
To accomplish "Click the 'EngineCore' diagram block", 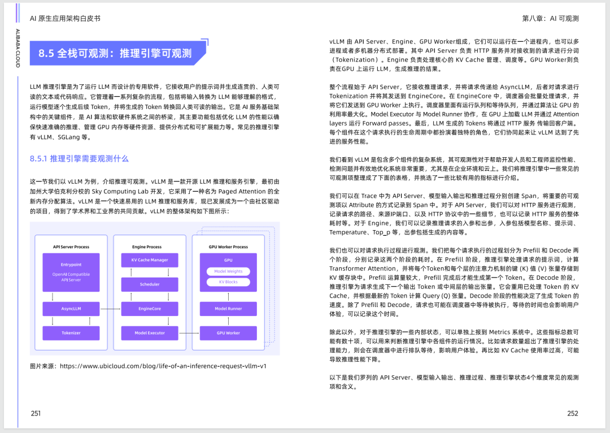I will coord(150,309).
